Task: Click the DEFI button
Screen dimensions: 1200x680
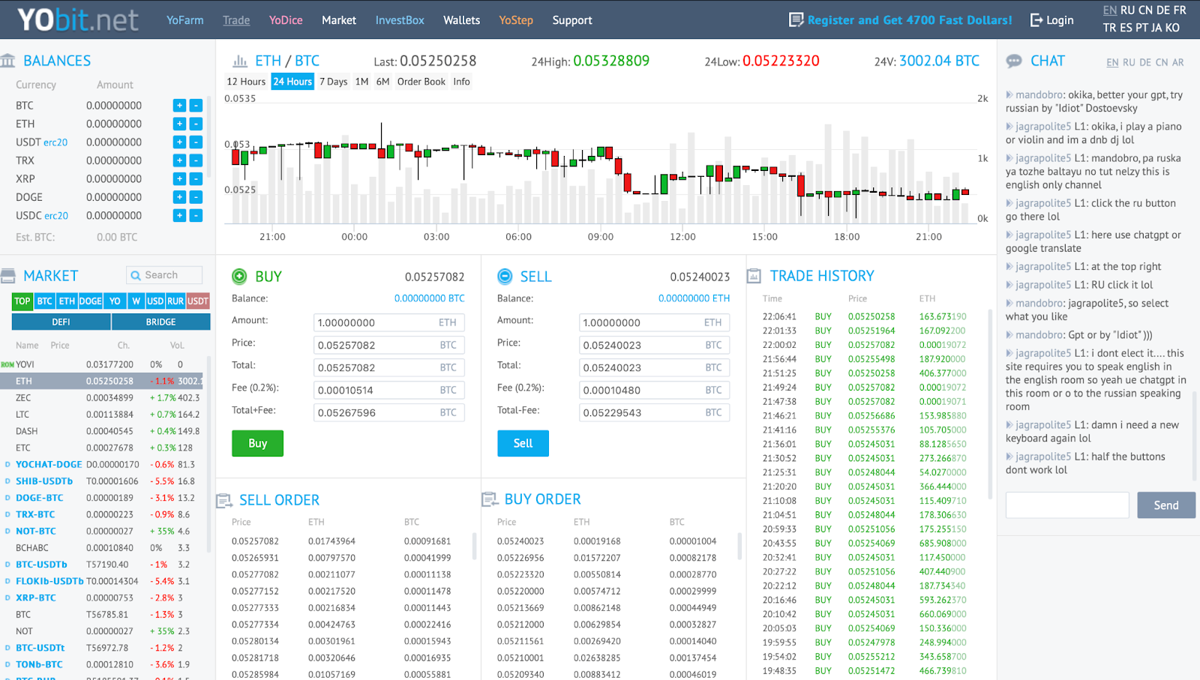Action: (61, 322)
